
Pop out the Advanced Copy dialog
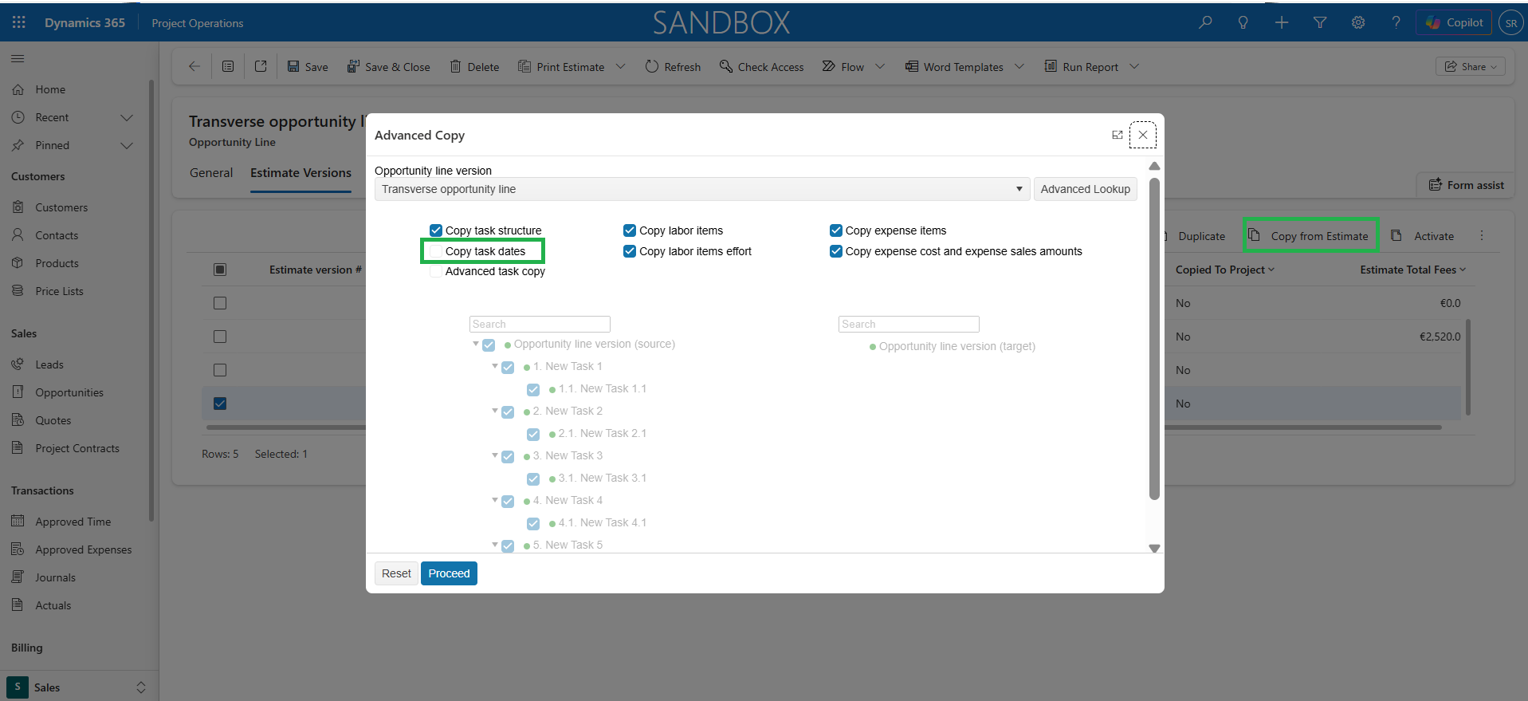coord(1117,135)
